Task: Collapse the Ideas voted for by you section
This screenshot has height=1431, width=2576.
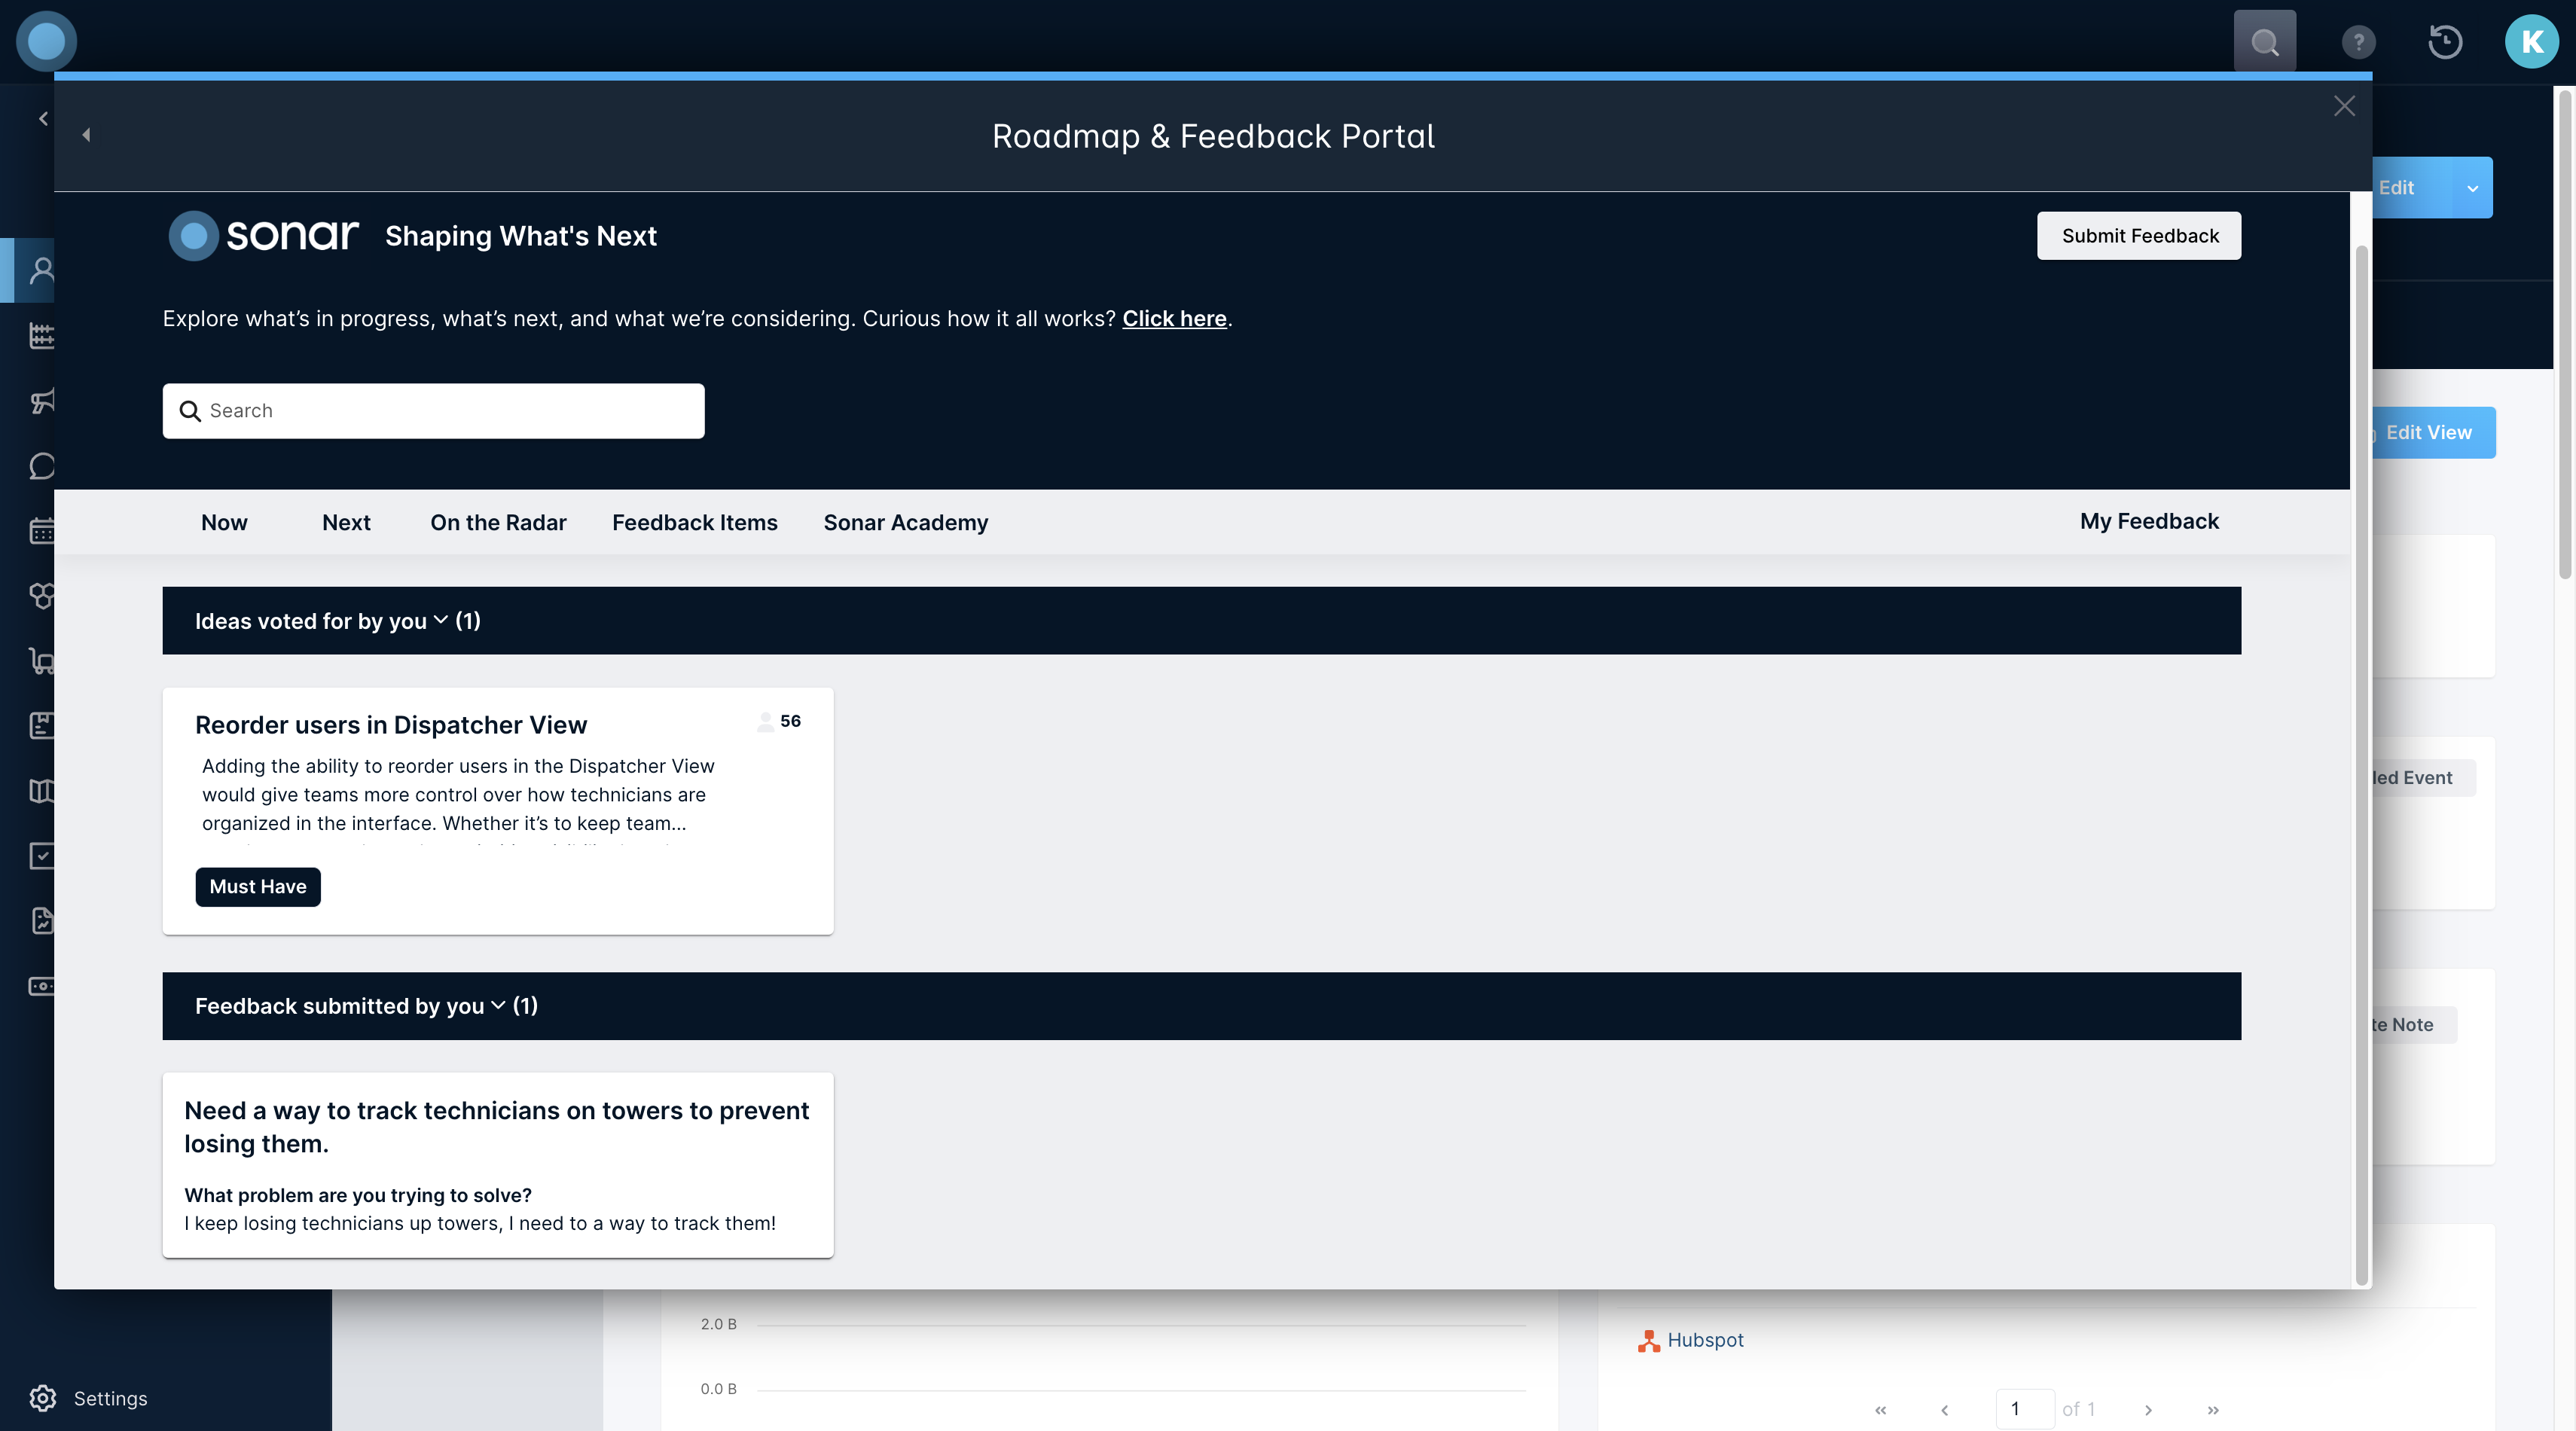Action: [440, 621]
